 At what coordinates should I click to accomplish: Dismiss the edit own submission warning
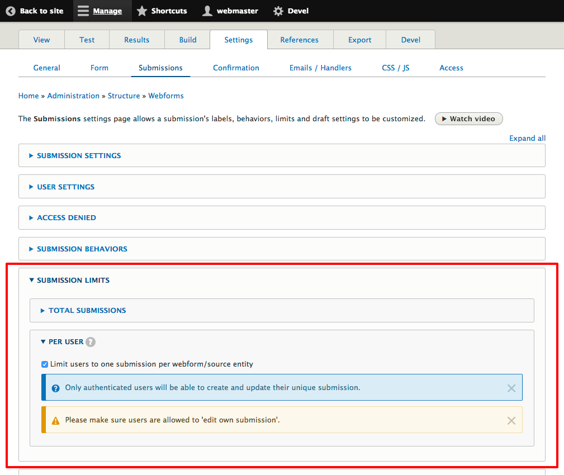click(x=511, y=420)
